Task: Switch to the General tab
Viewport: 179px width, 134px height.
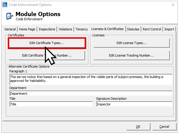Action: click(10, 29)
